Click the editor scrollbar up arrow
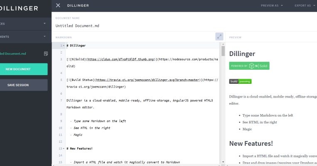 point(223,44)
